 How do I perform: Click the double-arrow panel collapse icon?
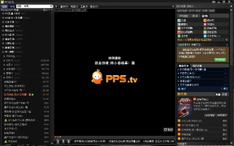56,7
